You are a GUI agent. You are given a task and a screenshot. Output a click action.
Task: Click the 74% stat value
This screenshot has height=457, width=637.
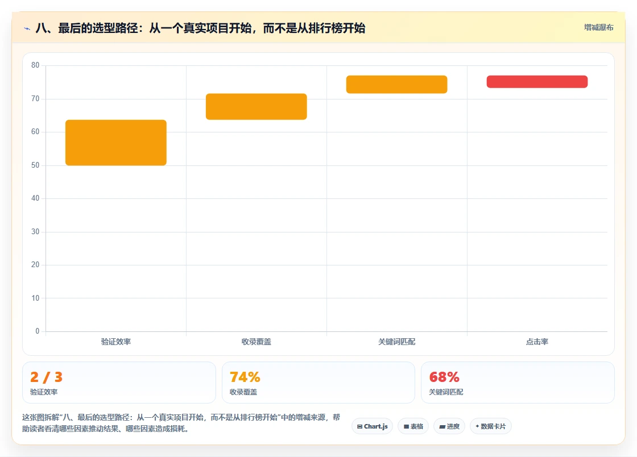(245, 377)
